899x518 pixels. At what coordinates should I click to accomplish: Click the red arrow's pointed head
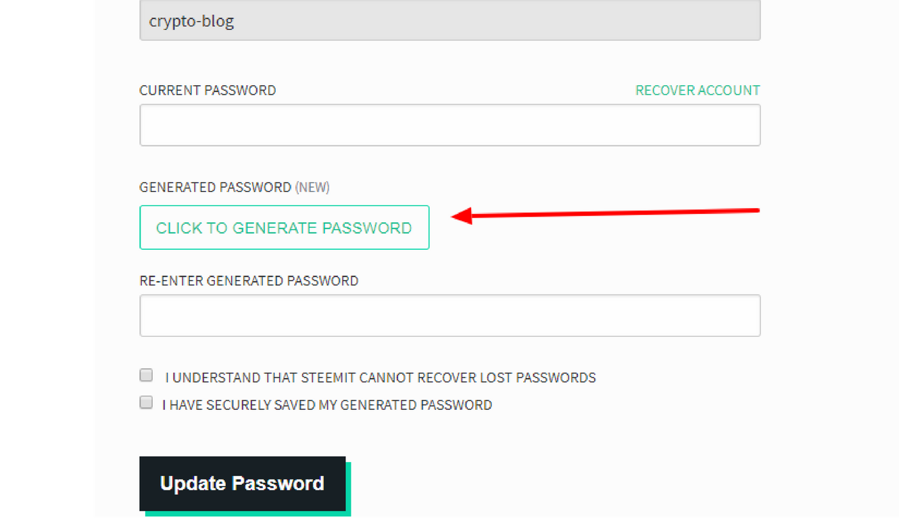coord(460,216)
